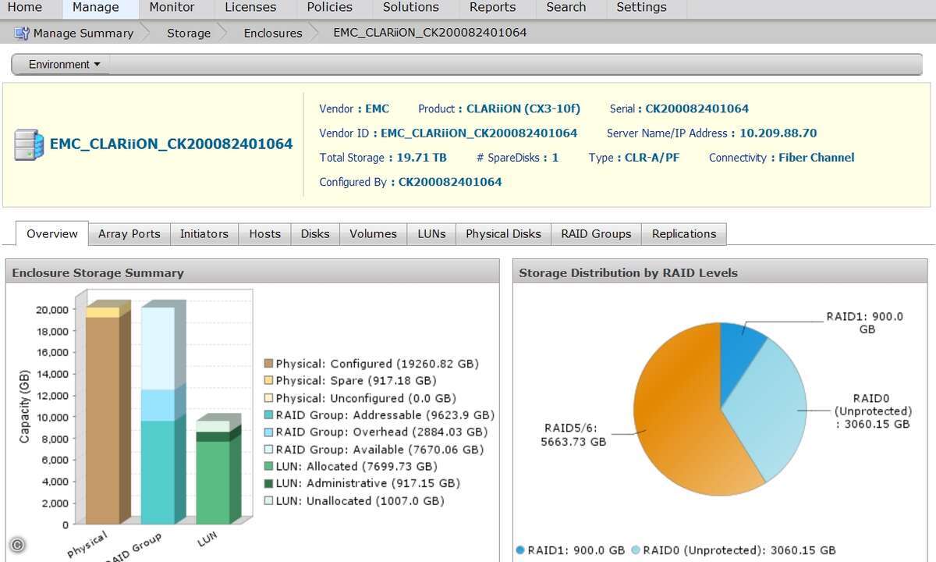Switch to the RAID Groups tab

point(597,234)
